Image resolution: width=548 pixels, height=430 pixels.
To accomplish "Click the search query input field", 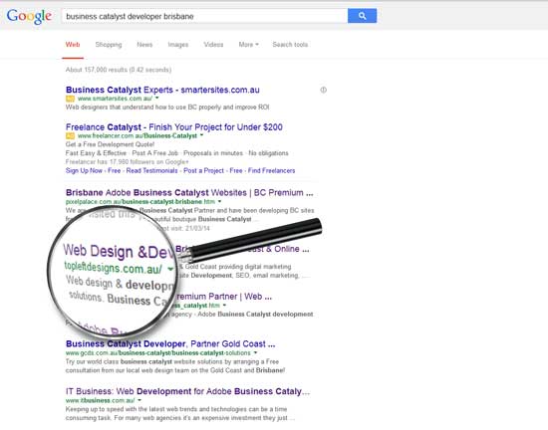I will point(204,16).
